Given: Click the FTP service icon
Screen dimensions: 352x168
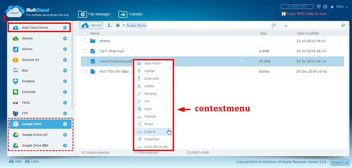Looking at the screenshot, I should [x=15, y=113].
